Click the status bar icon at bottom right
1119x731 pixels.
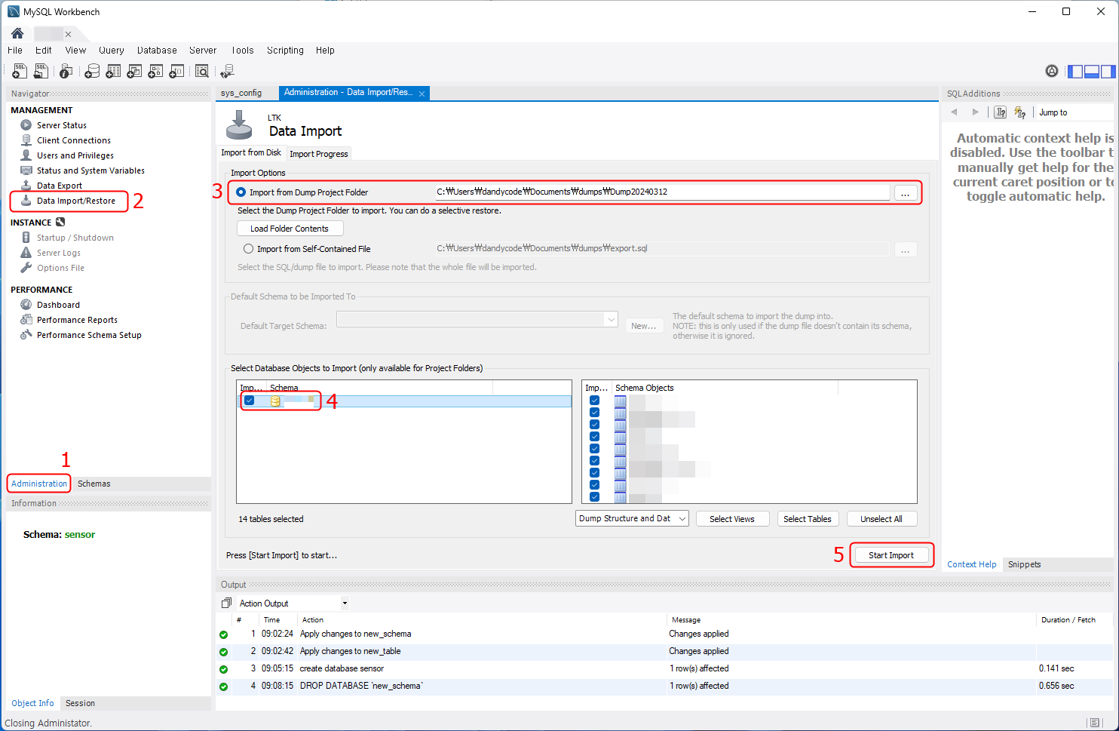click(x=1094, y=723)
